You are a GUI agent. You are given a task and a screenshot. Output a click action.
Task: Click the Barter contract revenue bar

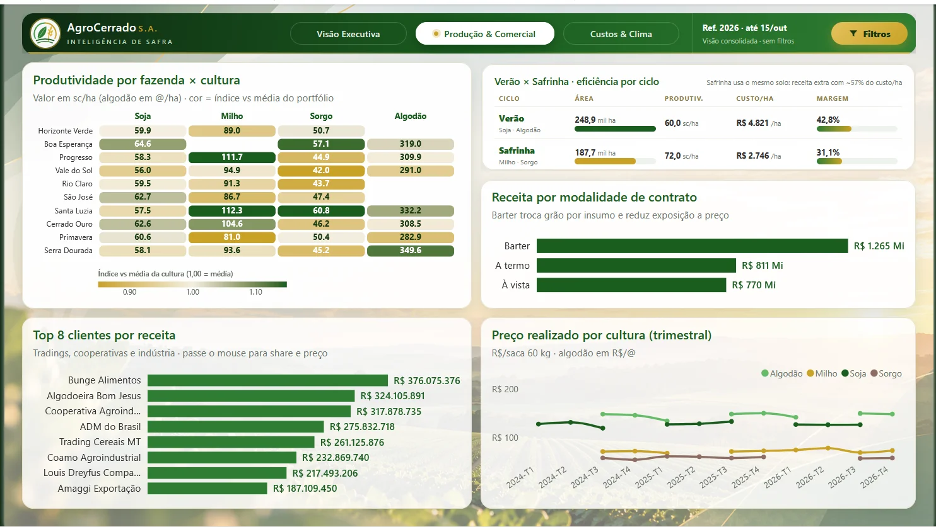(x=692, y=246)
